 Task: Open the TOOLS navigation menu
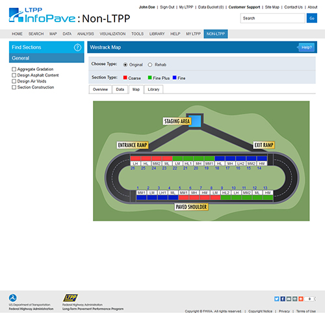pos(137,34)
